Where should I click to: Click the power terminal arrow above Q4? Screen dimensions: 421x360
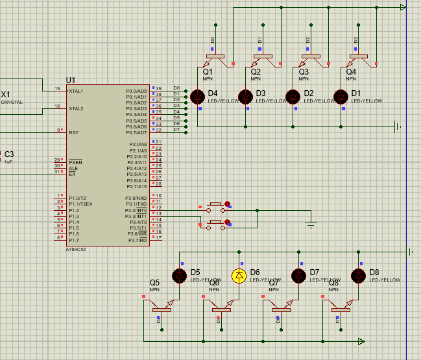point(403,8)
